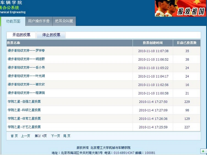This screenshot has width=207, height=155.
Task: Switch to the 功能页面 tab
Action: pos(13,21)
